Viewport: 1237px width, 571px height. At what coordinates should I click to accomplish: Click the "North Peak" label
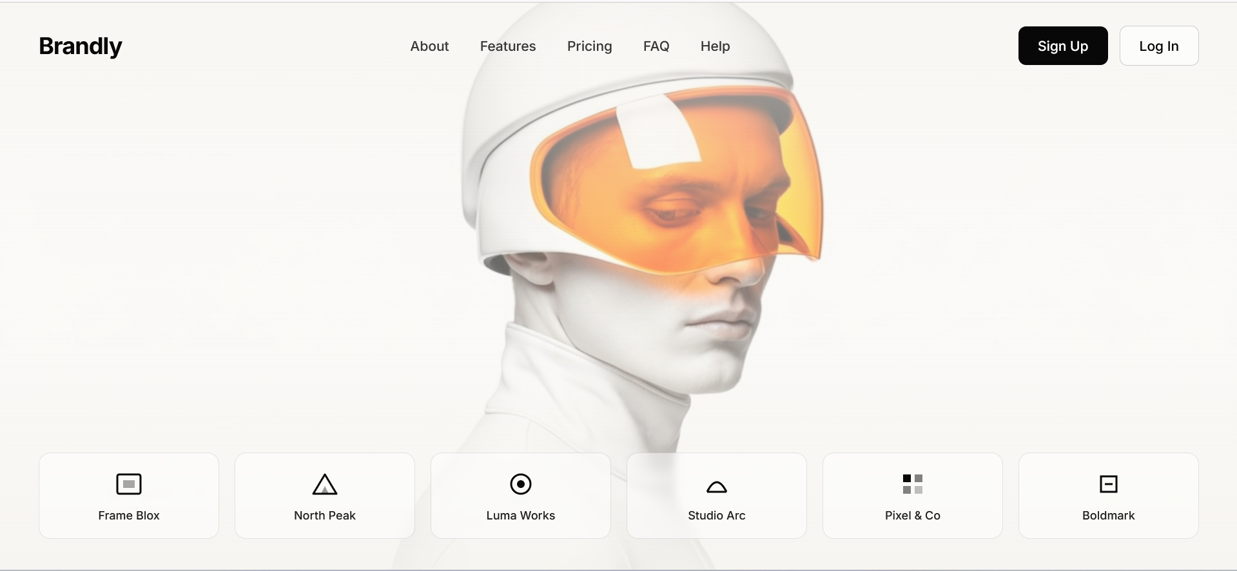[325, 516]
